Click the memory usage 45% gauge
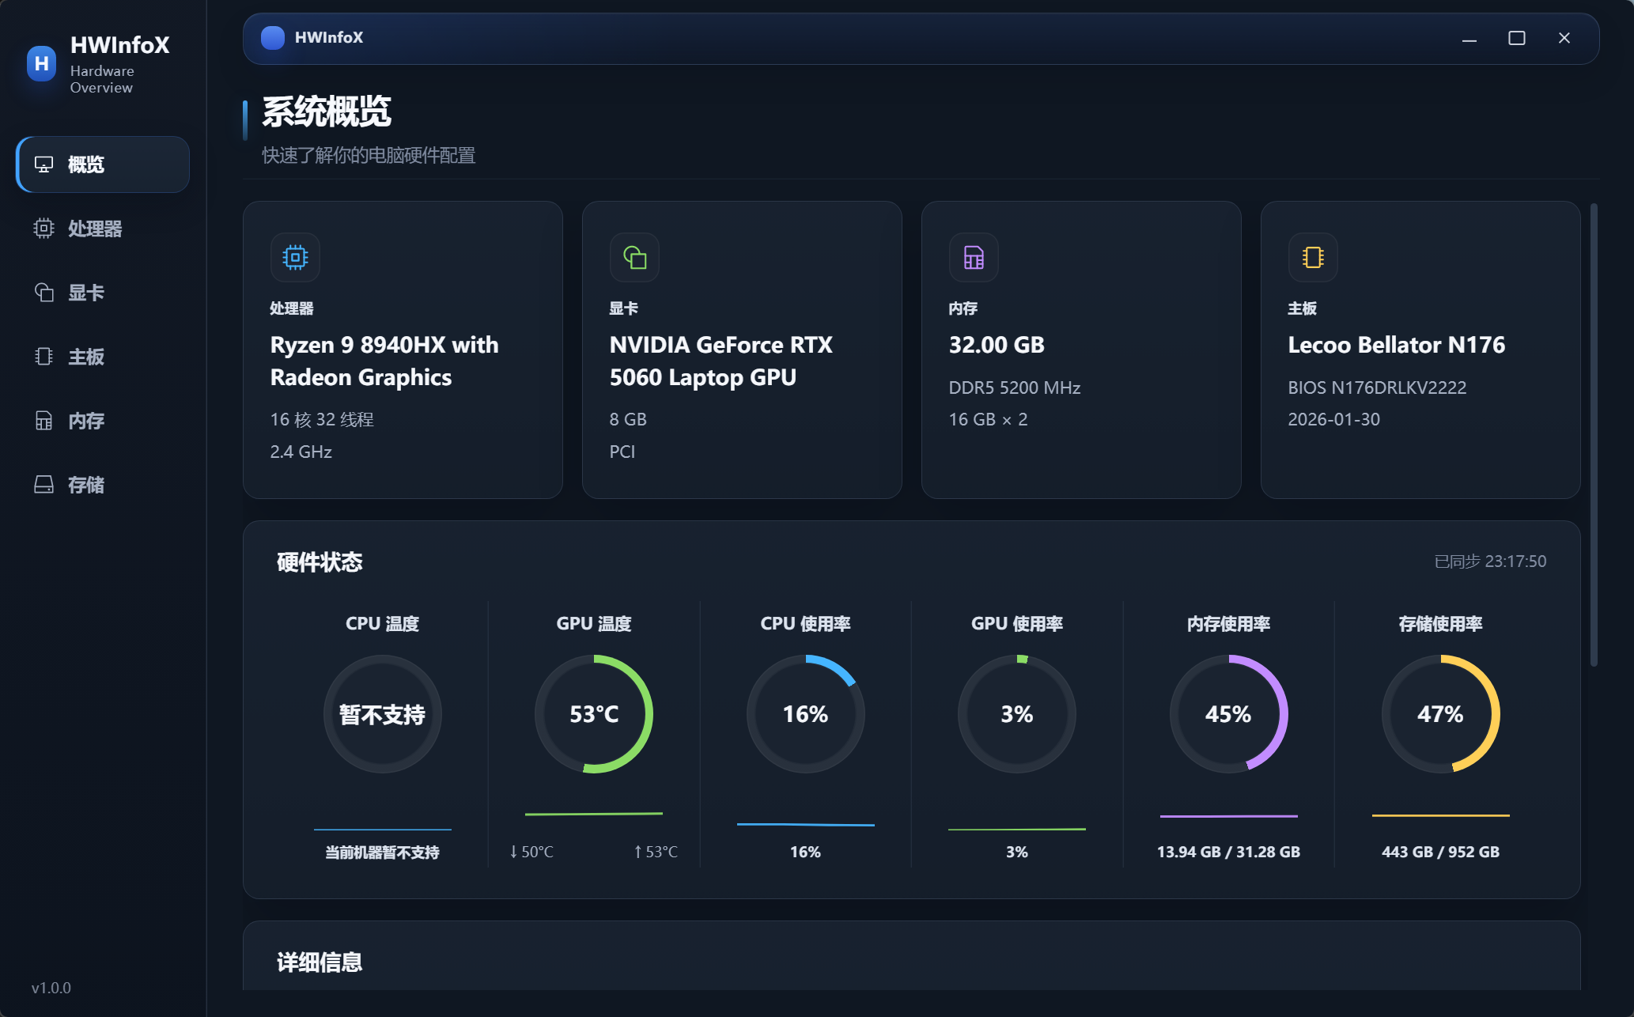Viewport: 1634px width, 1017px height. tap(1228, 714)
